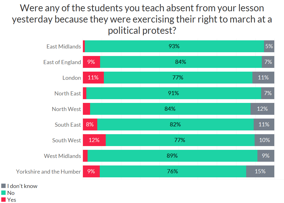
Task: Click the East of England 9% segment
Action: point(91,62)
